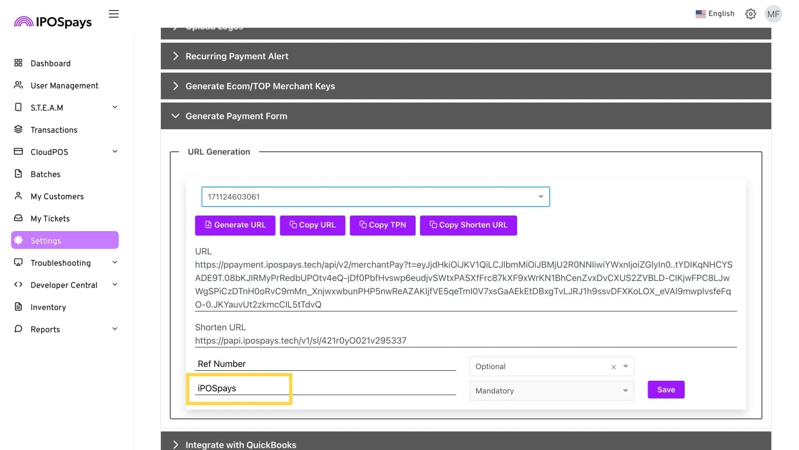Click the My Tickets inbox icon
This screenshot has height=450, width=799.
tap(18, 218)
